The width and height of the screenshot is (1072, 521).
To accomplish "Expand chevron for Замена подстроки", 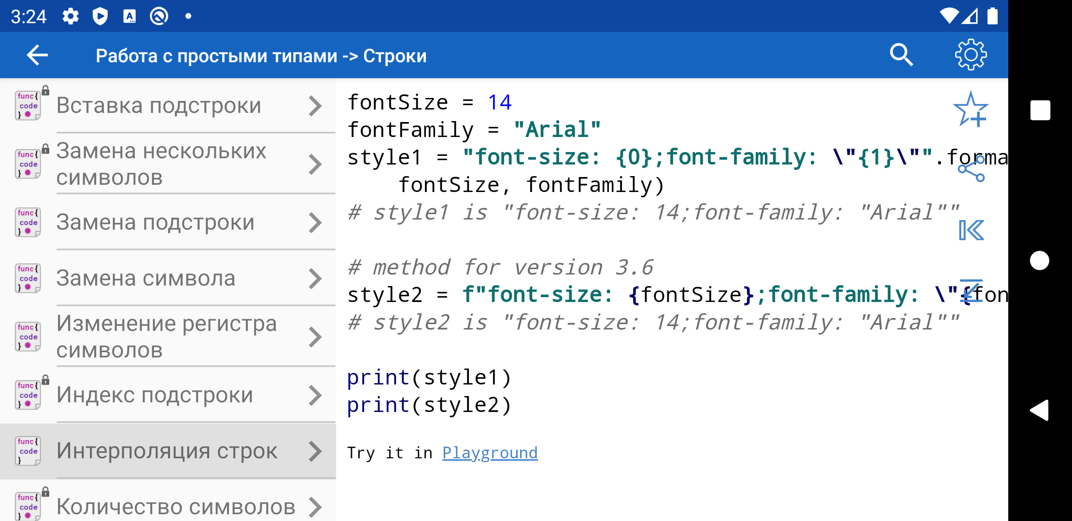I will (315, 222).
